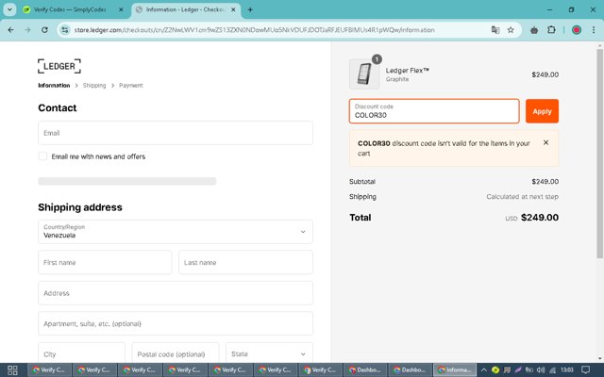Click the Ledger Flex product thumbnail
Viewport: 604px width, 377px height.
tap(364, 74)
